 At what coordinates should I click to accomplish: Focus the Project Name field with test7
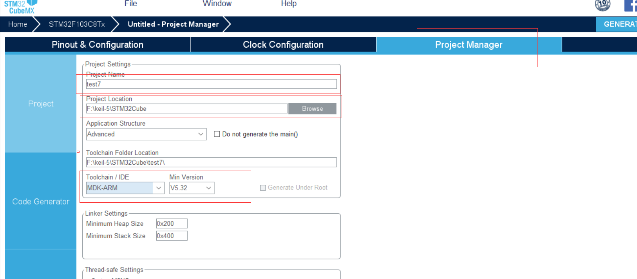212,84
